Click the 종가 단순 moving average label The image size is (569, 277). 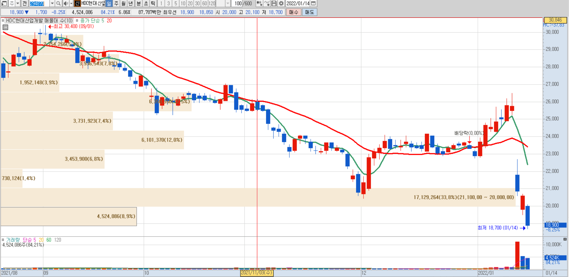90,21
